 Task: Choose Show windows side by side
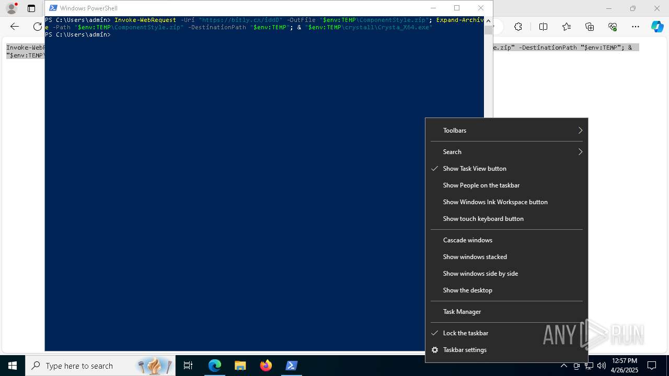(506, 274)
